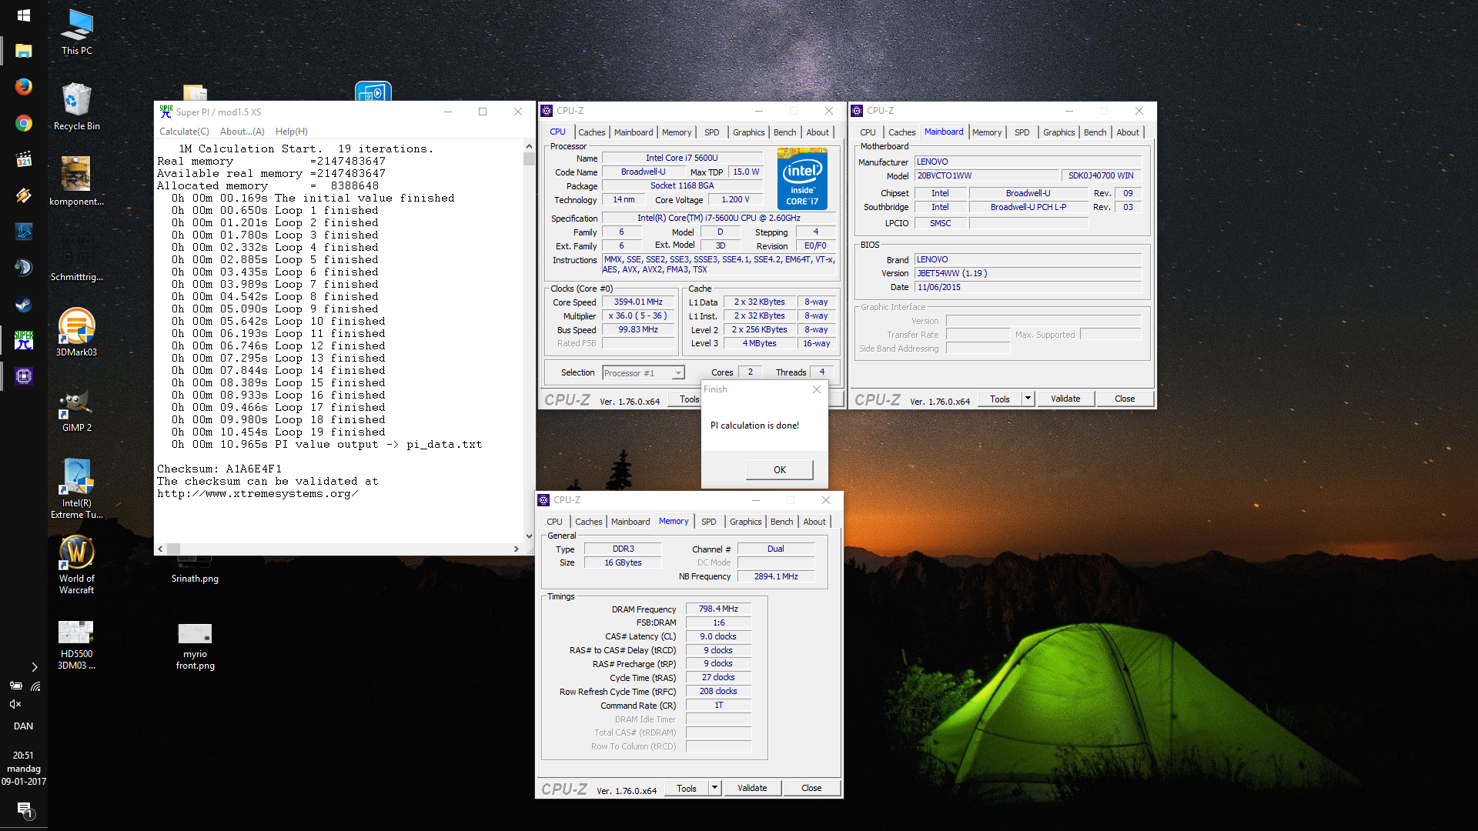This screenshot has width=1478, height=831.
Task: Click the taskbar clock showing 20:51
Action: (23, 768)
